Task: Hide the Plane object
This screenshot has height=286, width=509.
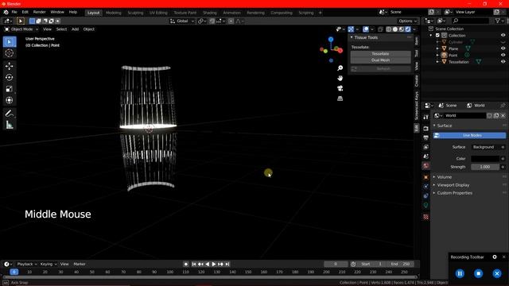Action: 503,48
